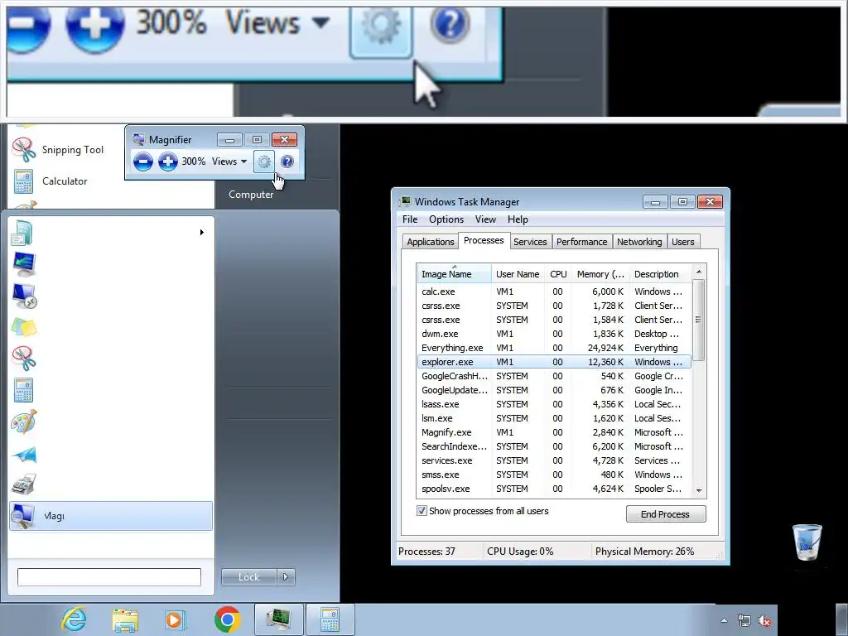The height and width of the screenshot is (636, 848).
Task: Open Windows Media Player on taskbar
Action: (175, 619)
